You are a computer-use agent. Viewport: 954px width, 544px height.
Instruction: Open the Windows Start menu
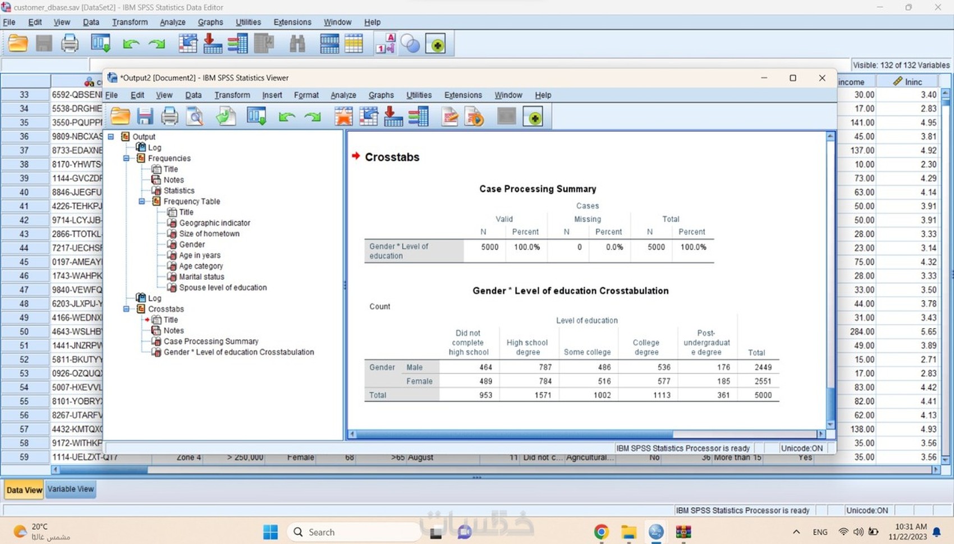270,531
